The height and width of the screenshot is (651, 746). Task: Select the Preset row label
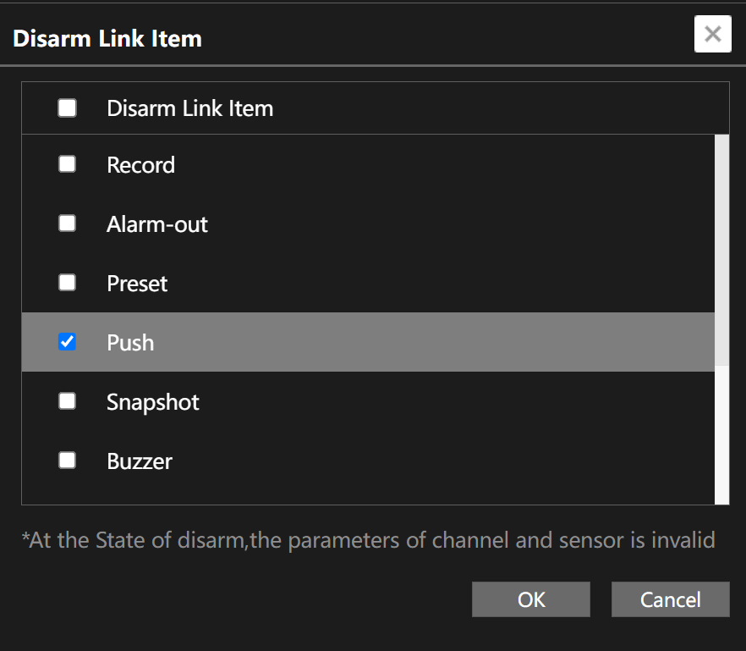tap(137, 284)
